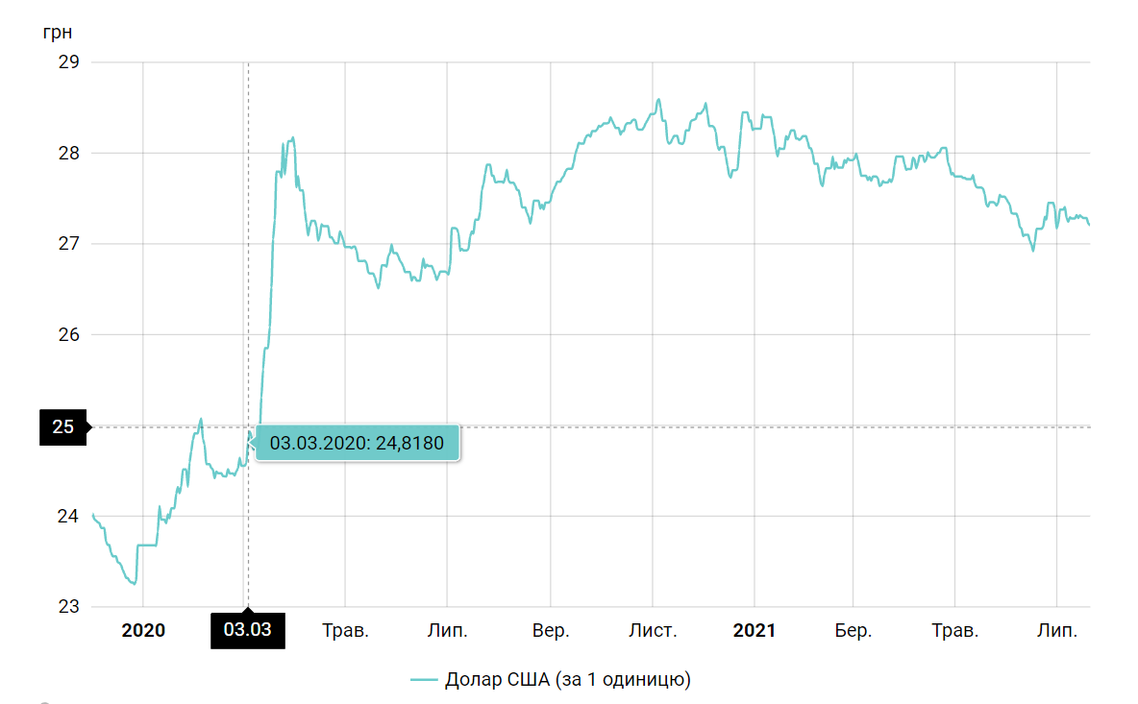
Task: Click the teal legend line swatch
Action: 425,680
